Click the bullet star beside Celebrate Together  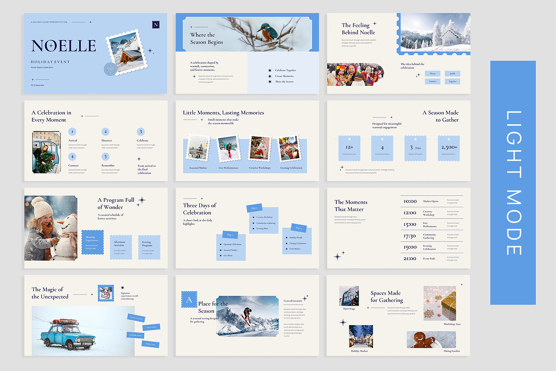coord(270,70)
